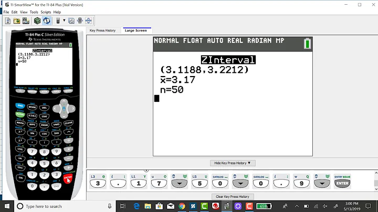Click the ENTER entry in key press history
Image resolution: width=378 pixels, height=212 pixels.
coord(342,183)
